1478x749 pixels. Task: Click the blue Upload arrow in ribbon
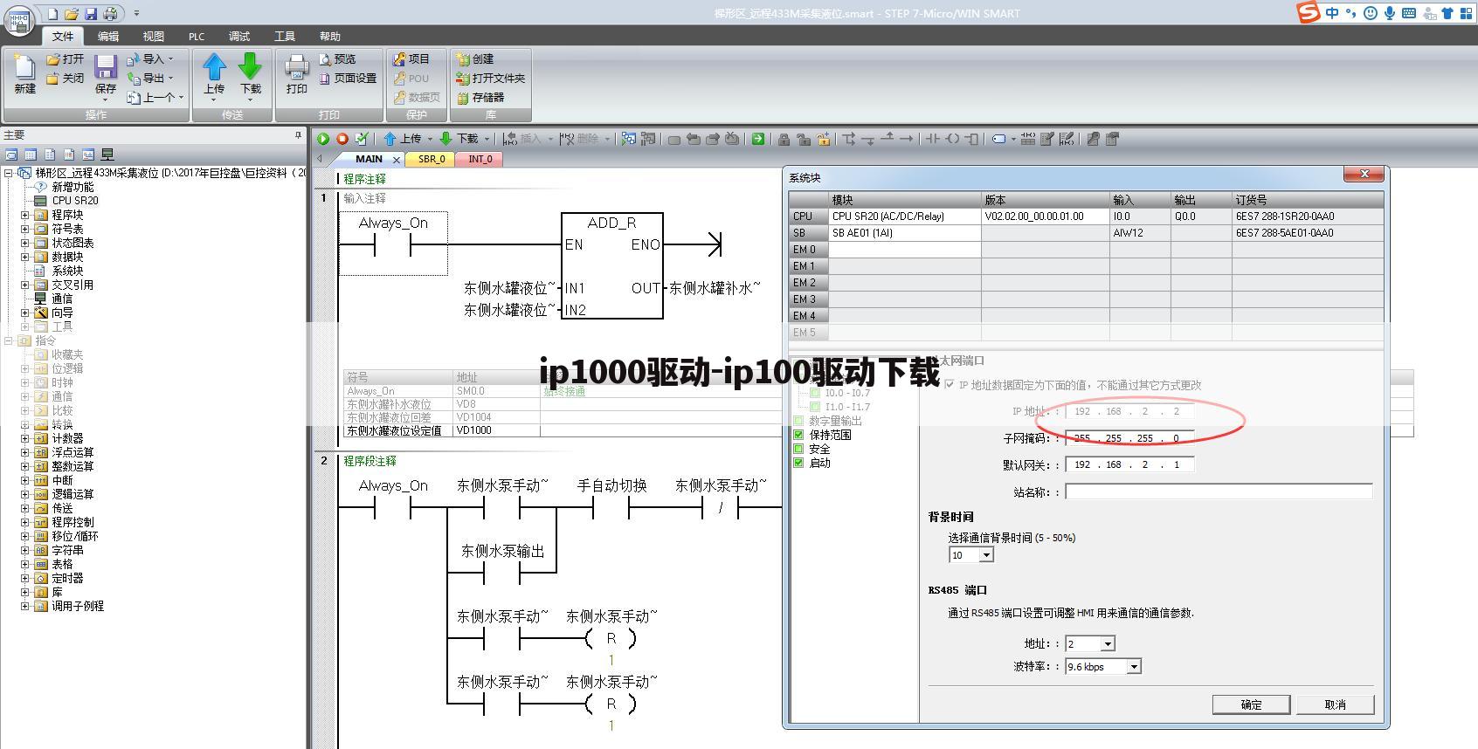point(214,67)
